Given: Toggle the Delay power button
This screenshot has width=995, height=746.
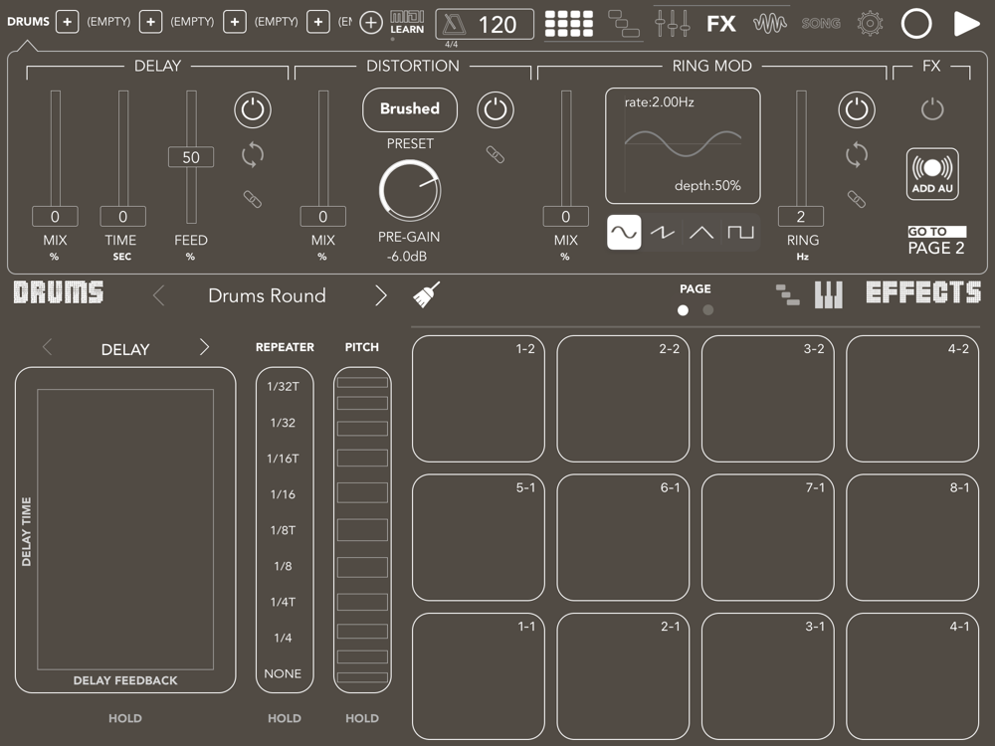Looking at the screenshot, I should click(253, 109).
